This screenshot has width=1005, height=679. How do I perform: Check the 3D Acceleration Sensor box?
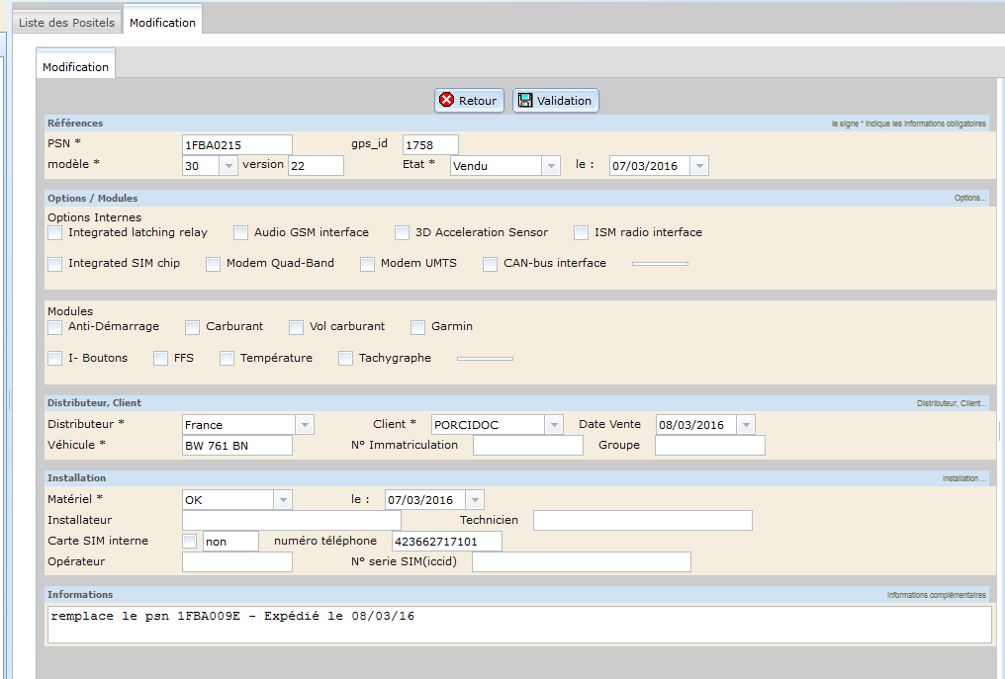[x=402, y=233]
